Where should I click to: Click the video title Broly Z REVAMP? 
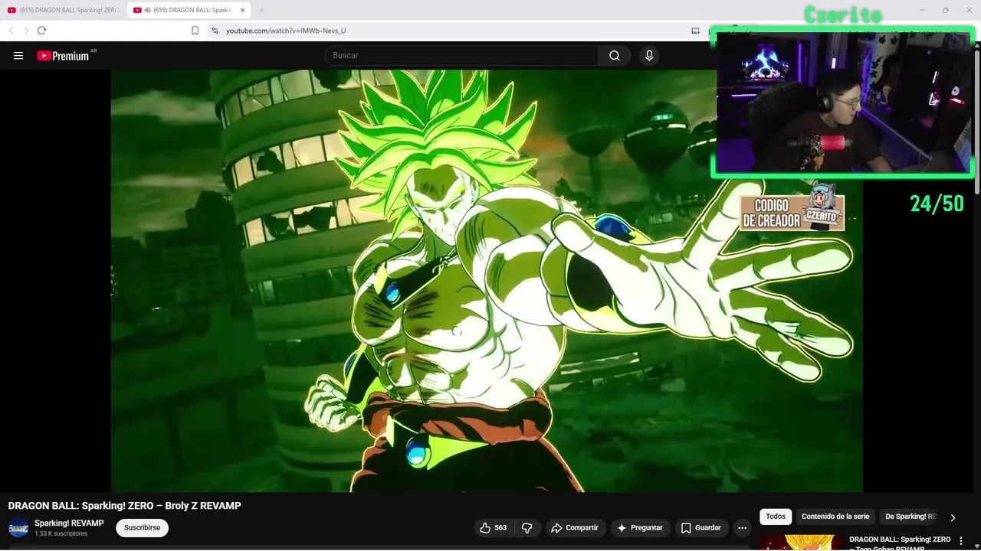[x=124, y=506]
